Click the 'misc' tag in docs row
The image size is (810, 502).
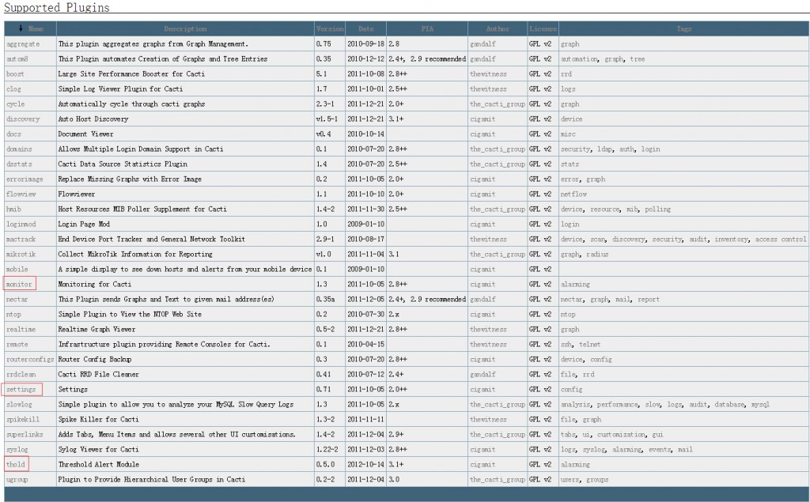coord(568,134)
